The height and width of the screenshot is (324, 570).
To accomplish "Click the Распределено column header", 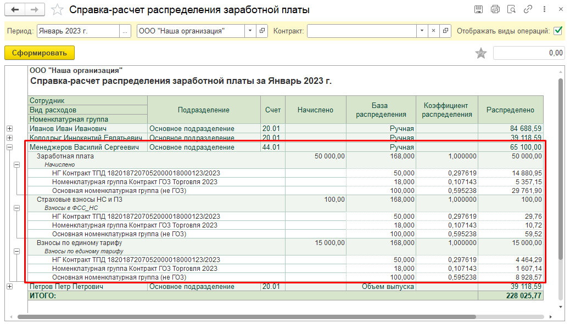I will (510, 110).
